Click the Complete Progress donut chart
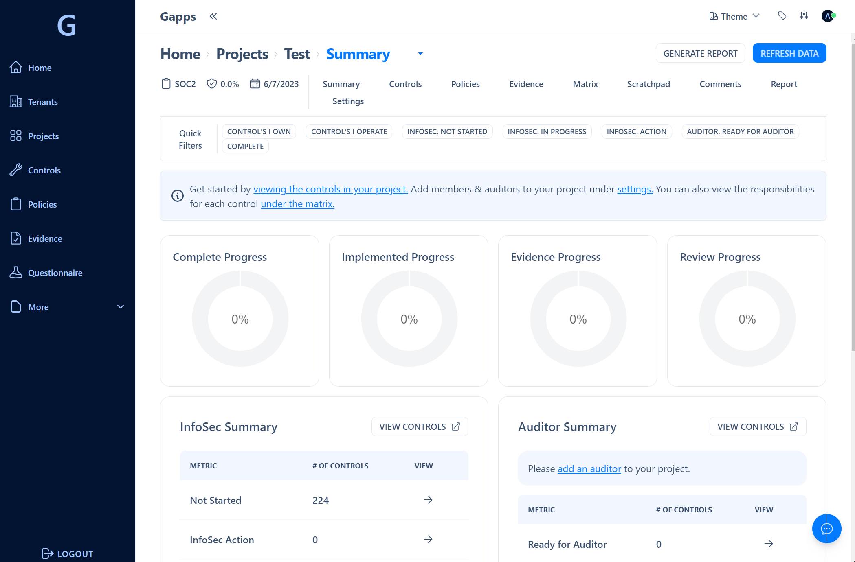 (240, 319)
